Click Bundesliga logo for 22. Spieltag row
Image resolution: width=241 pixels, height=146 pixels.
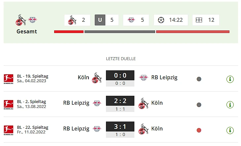(x=8, y=130)
